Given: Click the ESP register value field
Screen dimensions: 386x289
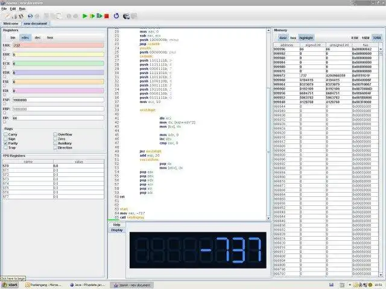Looking at the screenshot, I should [x=59, y=100].
